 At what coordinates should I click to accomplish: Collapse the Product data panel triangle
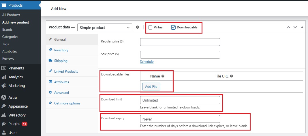pos(302,27)
